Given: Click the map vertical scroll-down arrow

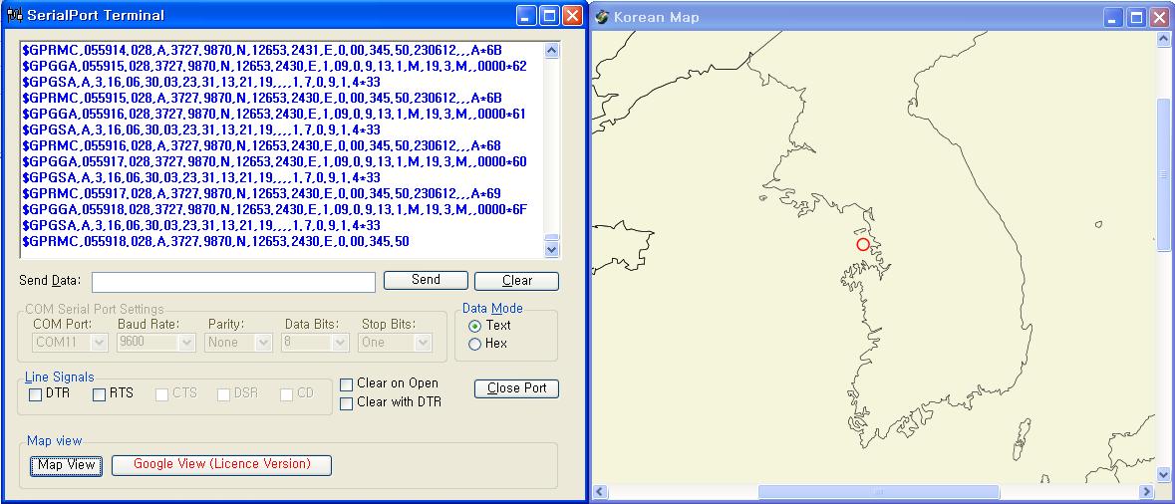Looking at the screenshot, I should (x=1164, y=474).
